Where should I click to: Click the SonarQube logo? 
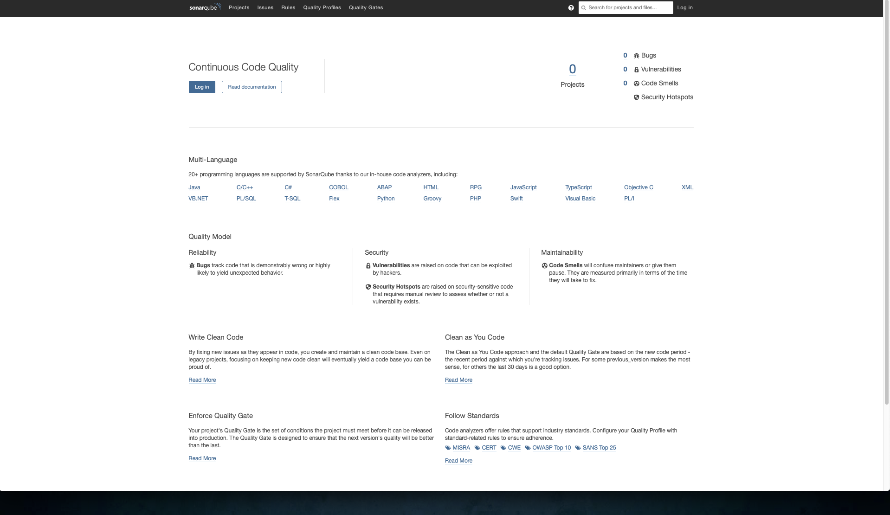[x=205, y=7]
